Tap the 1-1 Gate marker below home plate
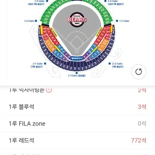The width and height of the screenshot is (155, 155). 77,73
